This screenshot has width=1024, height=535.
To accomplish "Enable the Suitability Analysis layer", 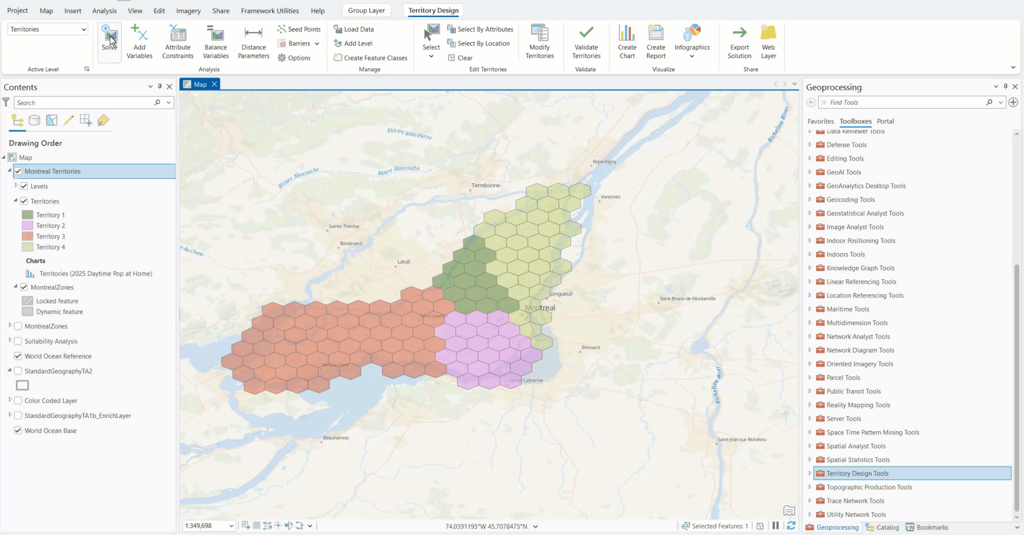I will point(18,341).
